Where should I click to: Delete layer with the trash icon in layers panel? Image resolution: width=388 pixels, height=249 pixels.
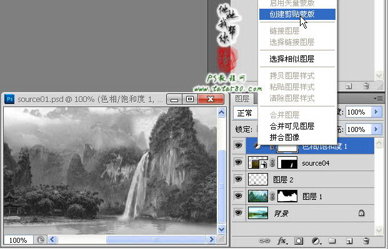coord(367,241)
